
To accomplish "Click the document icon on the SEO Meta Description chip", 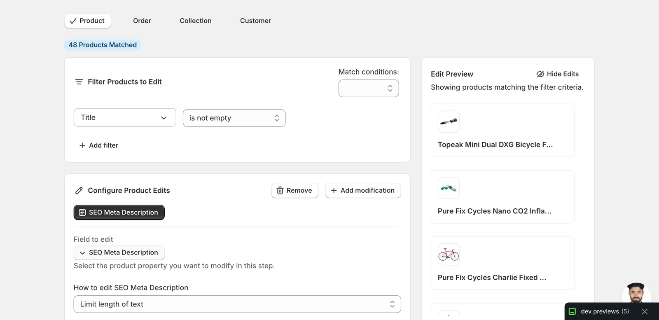I will [x=82, y=213].
